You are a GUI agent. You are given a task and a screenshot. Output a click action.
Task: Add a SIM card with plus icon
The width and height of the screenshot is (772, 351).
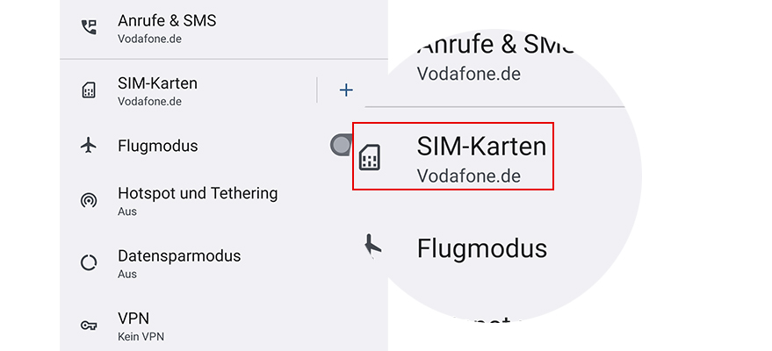click(x=346, y=90)
